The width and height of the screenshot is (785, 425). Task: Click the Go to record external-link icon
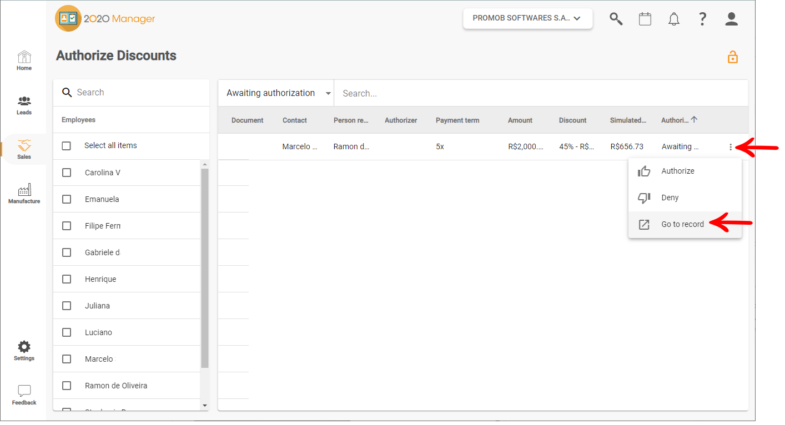(644, 225)
